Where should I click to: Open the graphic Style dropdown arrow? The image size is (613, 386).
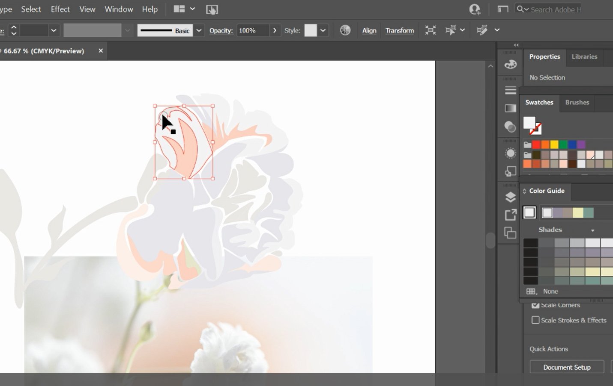[x=323, y=30]
